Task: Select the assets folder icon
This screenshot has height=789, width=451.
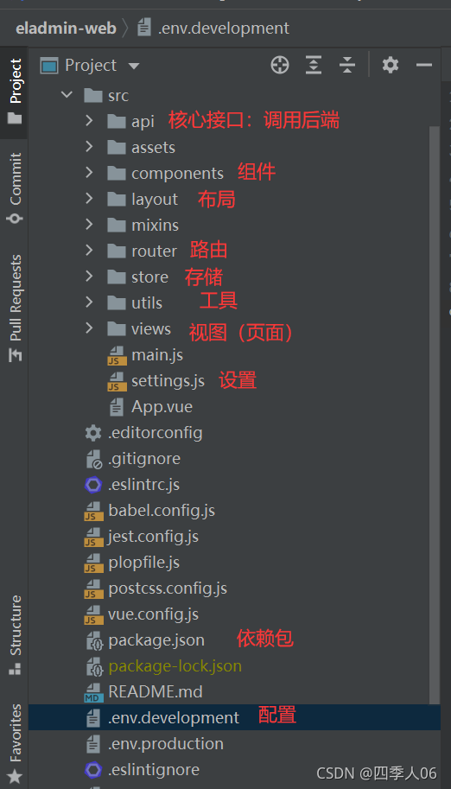Action: tap(117, 147)
